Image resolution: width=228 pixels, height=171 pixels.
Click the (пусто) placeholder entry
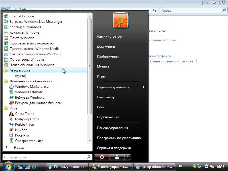21,76
